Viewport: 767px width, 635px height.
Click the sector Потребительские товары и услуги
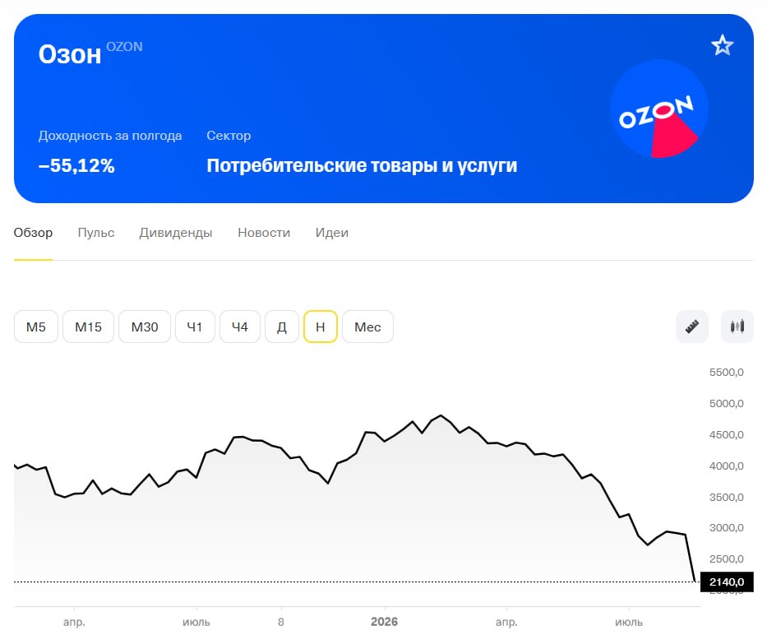[362, 165]
